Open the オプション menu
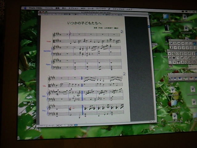197x148 pixels. pyautogui.click(x=73, y=8)
